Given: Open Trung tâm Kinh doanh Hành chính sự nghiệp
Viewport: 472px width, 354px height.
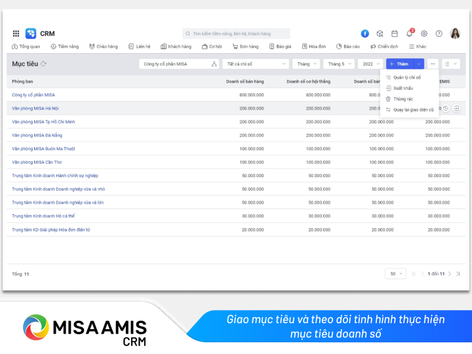Looking at the screenshot, I should 55,176.
